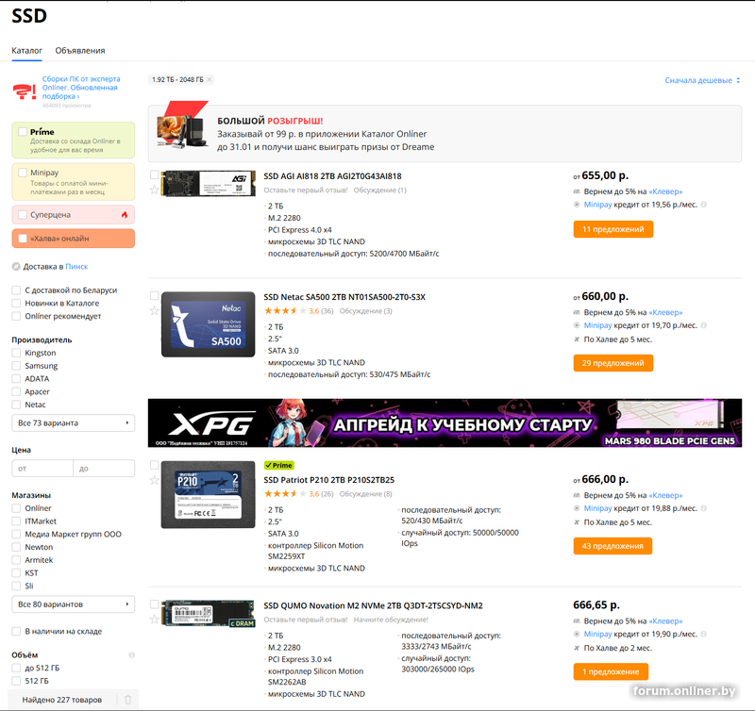Add AGI AI818 to favorites with the star
The image size is (755, 711).
click(154, 190)
